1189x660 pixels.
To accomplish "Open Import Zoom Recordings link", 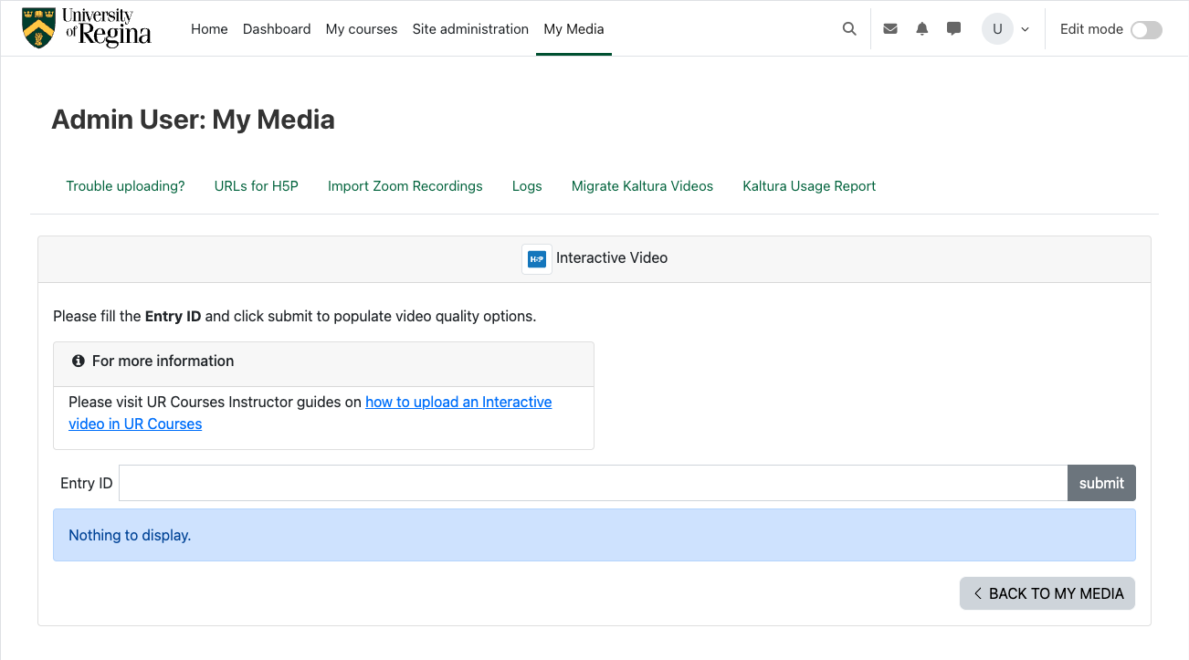I will click(405, 186).
